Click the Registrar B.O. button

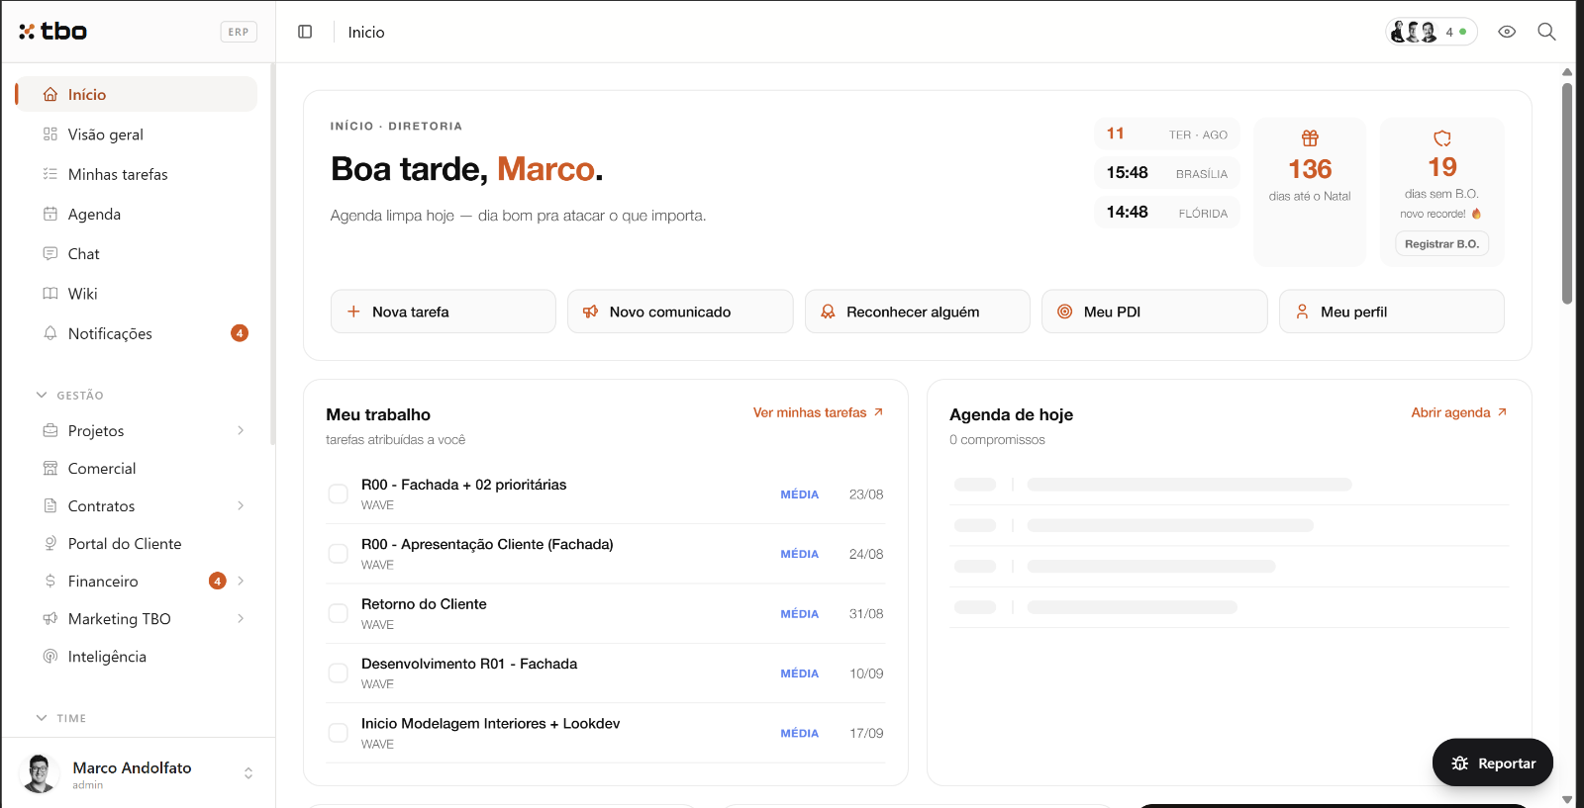[x=1441, y=243]
